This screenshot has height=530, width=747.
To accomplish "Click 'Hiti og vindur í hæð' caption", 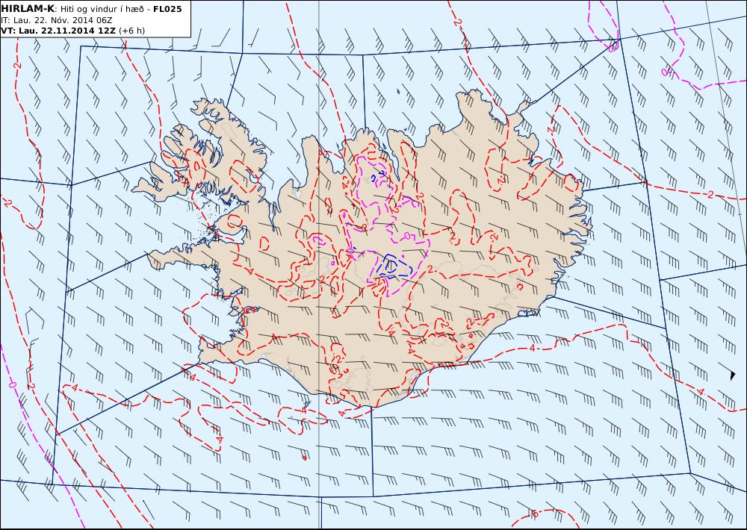I will click(102, 9).
